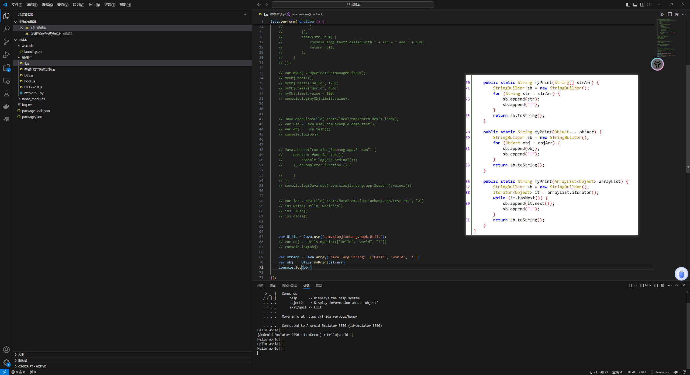Open the Search view in activity bar
Viewport: 690px width, 375px height.
(6, 29)
